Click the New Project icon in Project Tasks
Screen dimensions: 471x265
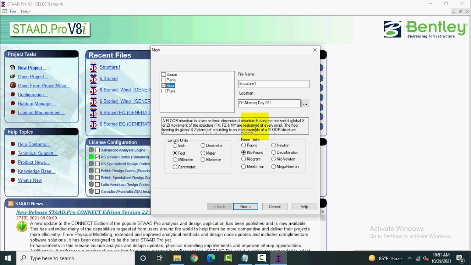(13, 68)
